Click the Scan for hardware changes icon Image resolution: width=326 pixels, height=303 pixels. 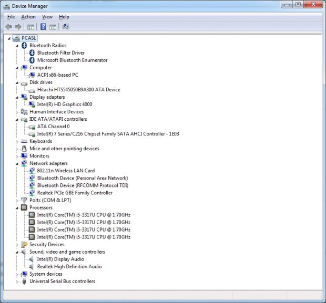[65, 27]
